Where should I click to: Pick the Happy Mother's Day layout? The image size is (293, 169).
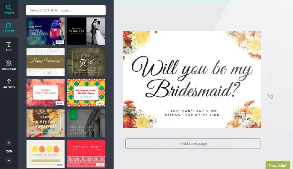(46, 92)
